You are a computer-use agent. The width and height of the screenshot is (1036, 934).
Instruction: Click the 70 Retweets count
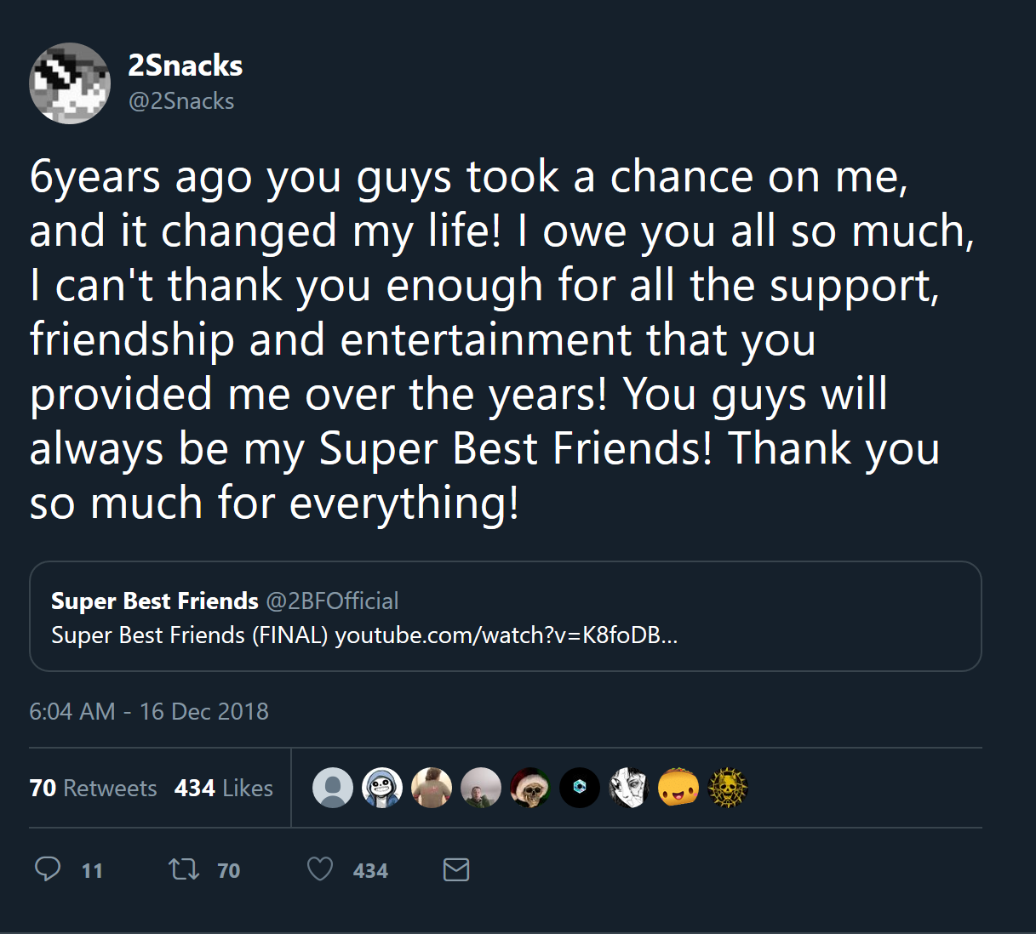coord(93,788)
